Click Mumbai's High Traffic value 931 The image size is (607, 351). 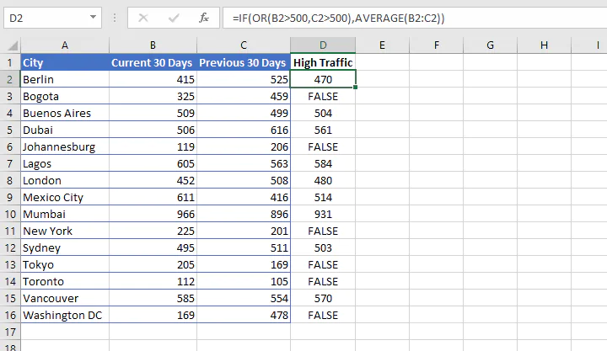(323, 214)
